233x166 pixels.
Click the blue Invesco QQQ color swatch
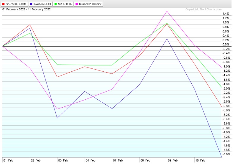coord(31,4)
